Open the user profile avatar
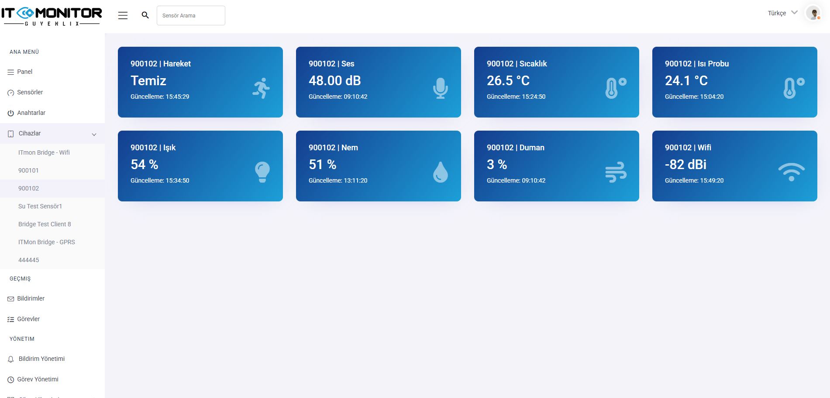This screenshot has width=830, height=398. click(813, 14)
